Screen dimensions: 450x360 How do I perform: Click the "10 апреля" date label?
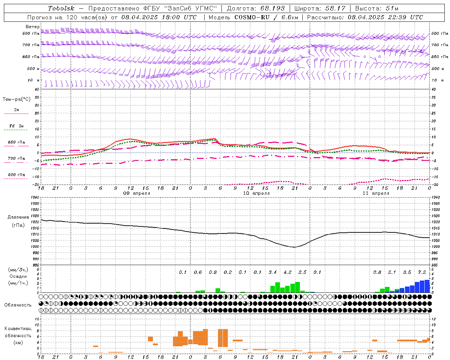tap(256, 193)
